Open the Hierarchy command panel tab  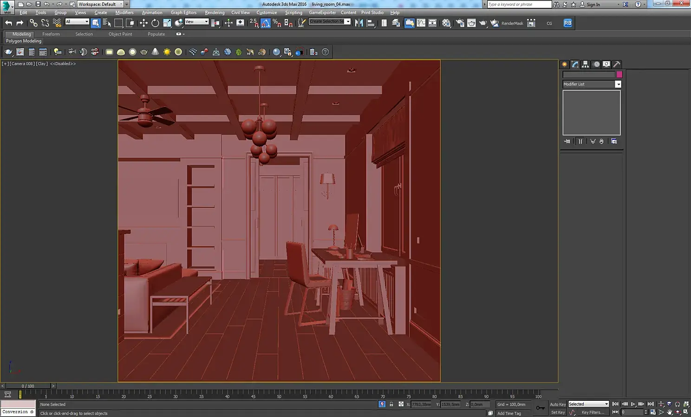pyautogui.click(x=586, y=64)
